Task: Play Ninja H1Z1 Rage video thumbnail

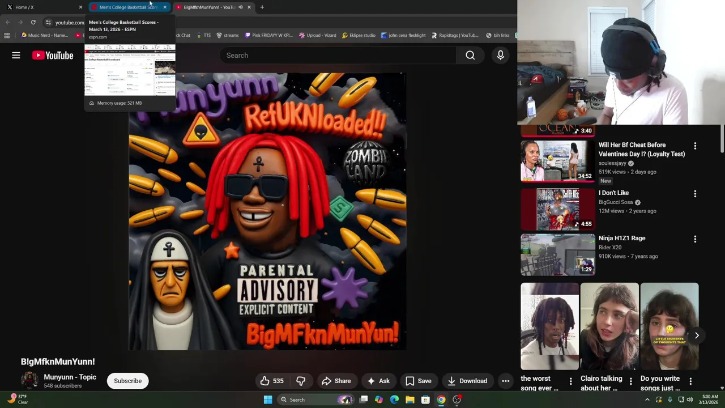Action: [x=558, y=254]
